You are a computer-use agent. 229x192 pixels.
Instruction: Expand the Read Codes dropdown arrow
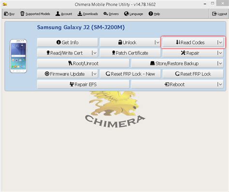pyautogui.click(x=220, y=43)
